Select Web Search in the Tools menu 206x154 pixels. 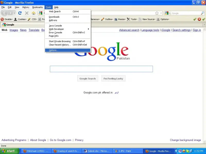click(68, 12)
